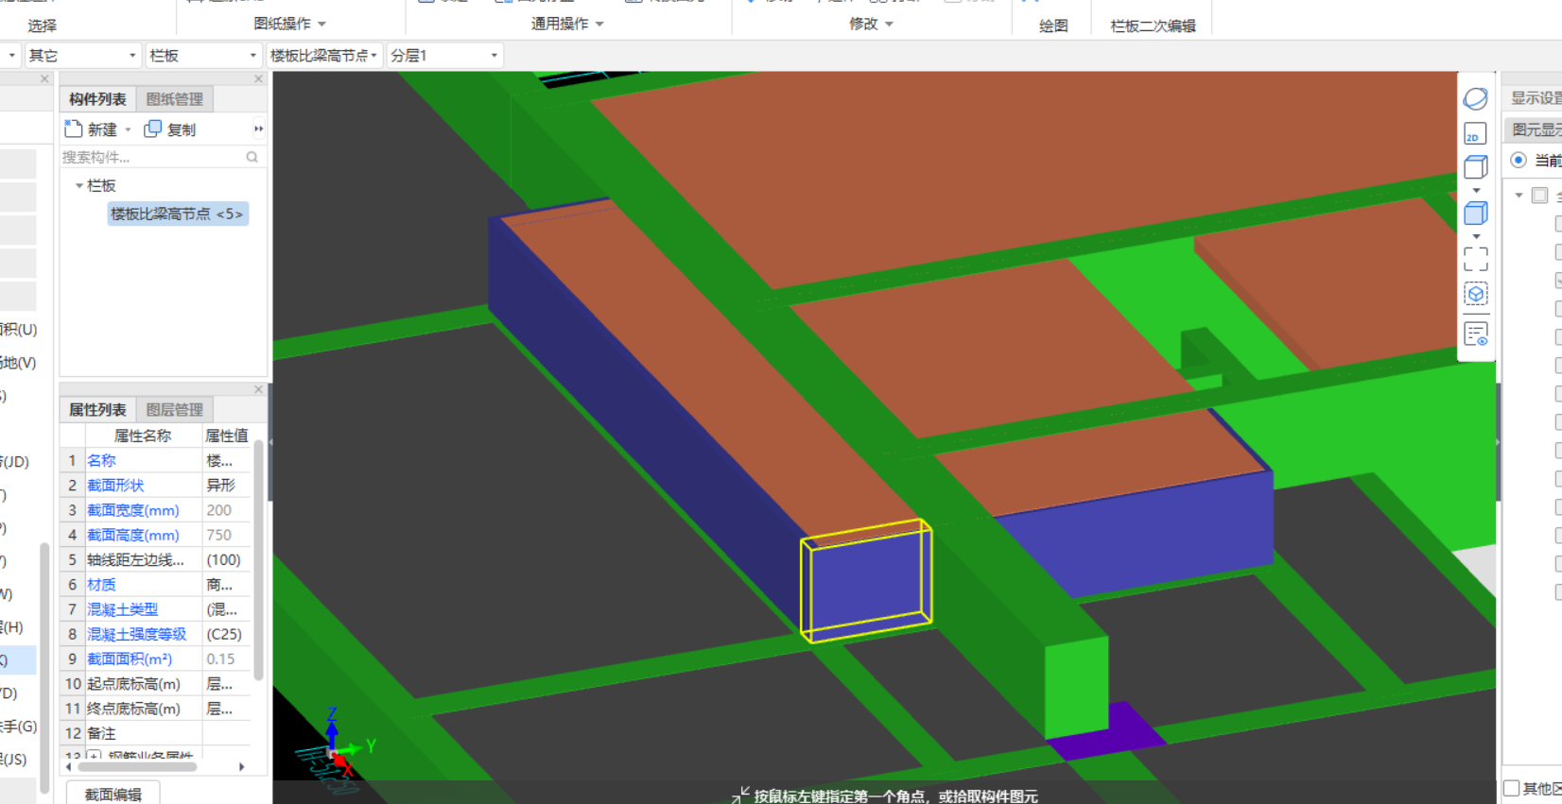Click the 选择 ribbon group label
The image size is (1562, 804).
pyautogui.click(x=42, y=26)
